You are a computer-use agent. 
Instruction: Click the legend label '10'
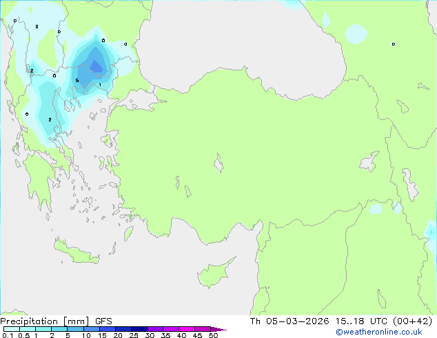[86, 335]
